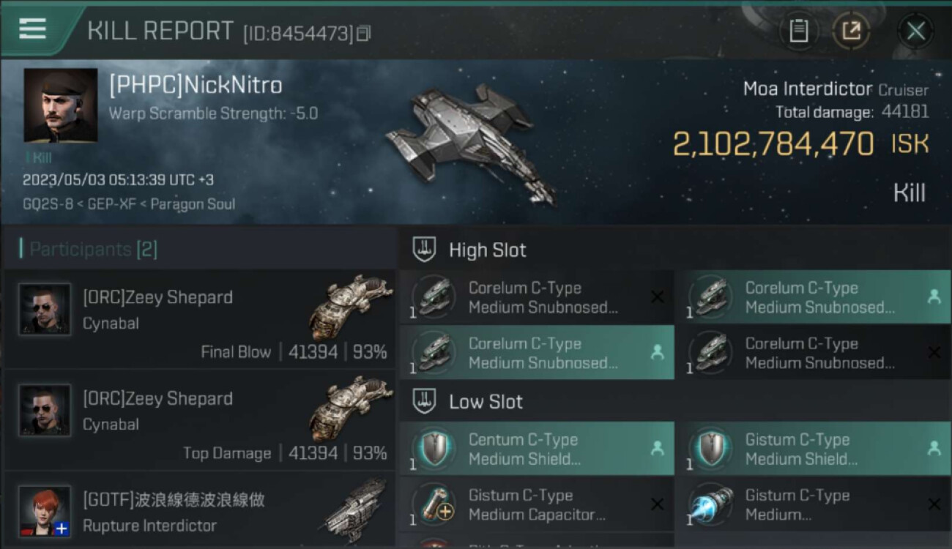Copy the kill report ID icon
This screenshot has height=549, width=952.
[x=364, y=33]
